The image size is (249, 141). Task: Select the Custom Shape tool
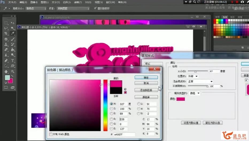(x=13, y=66)
